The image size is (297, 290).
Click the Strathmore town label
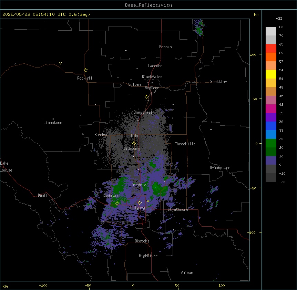point(178,209)
